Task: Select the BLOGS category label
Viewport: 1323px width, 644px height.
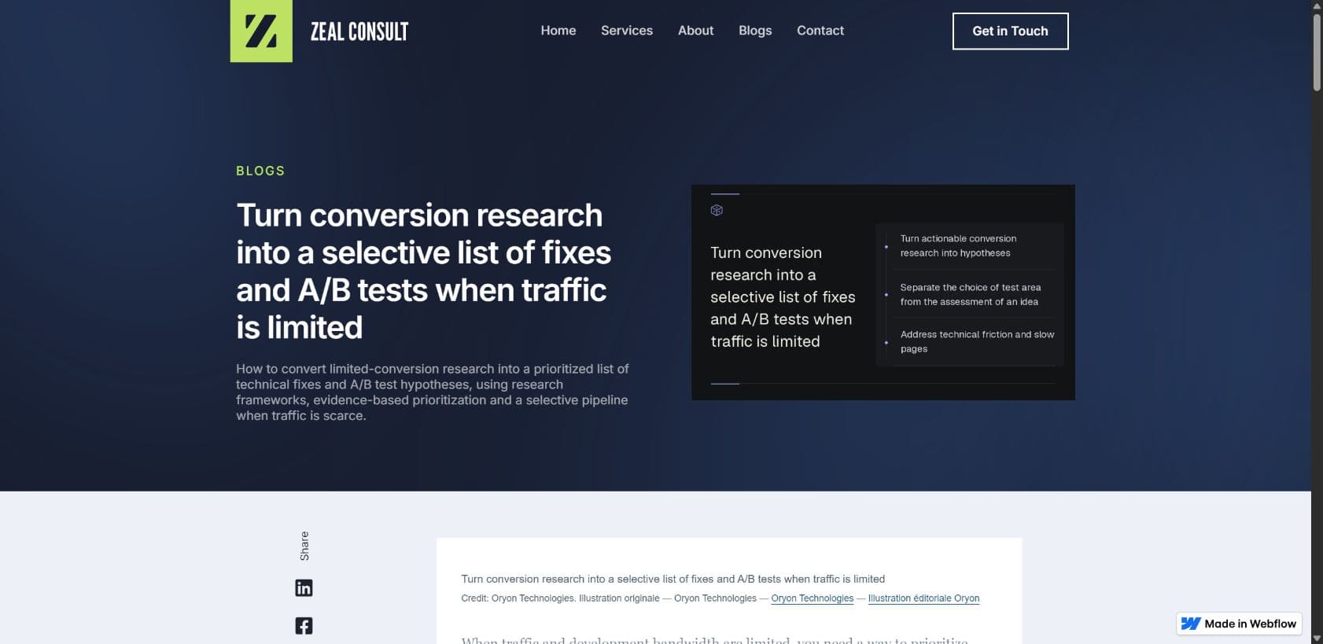Action: 260,171
